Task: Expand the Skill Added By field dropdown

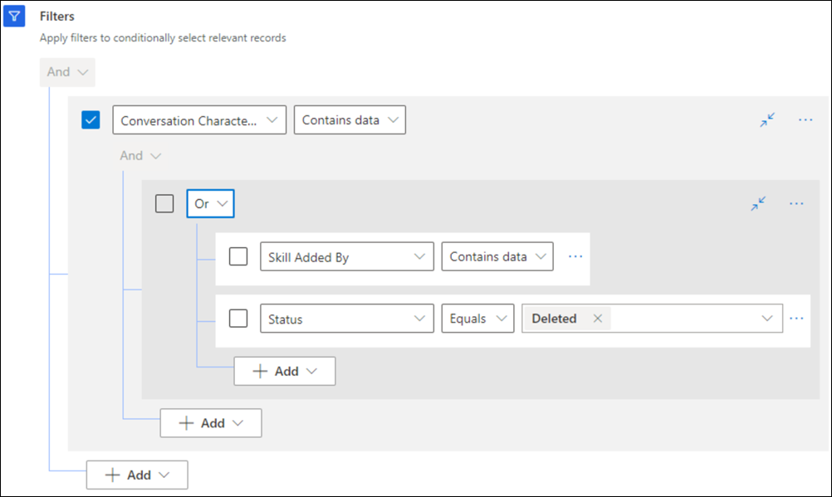Action: 346,257
